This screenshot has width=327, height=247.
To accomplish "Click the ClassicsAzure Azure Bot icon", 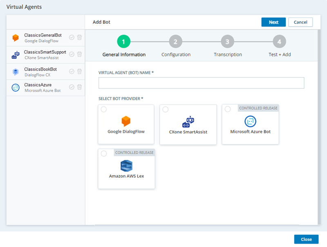I will (16, 88).
